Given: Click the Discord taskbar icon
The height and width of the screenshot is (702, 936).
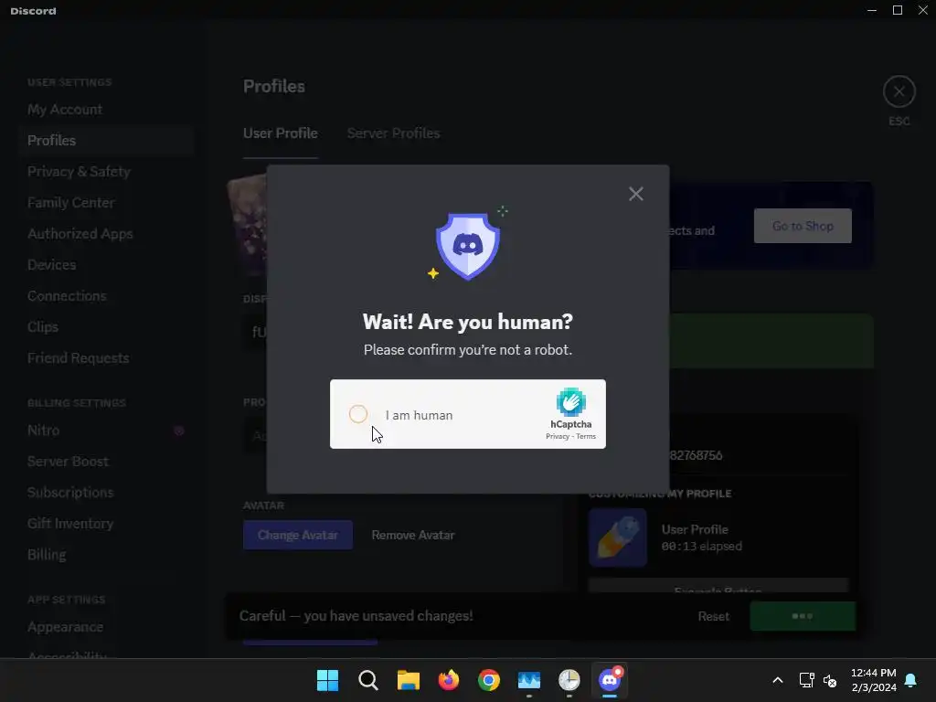Looking at the screenshot, I should coord(610,680).
